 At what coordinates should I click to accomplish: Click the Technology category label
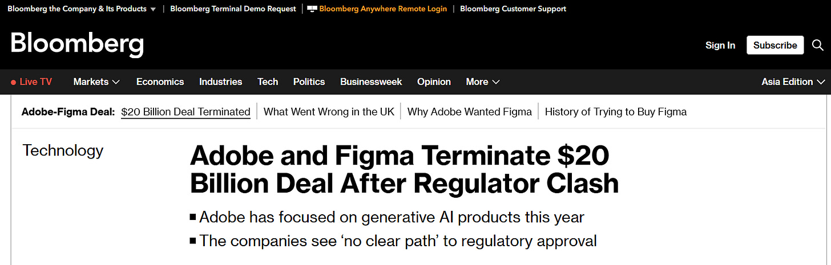point(63,150)
